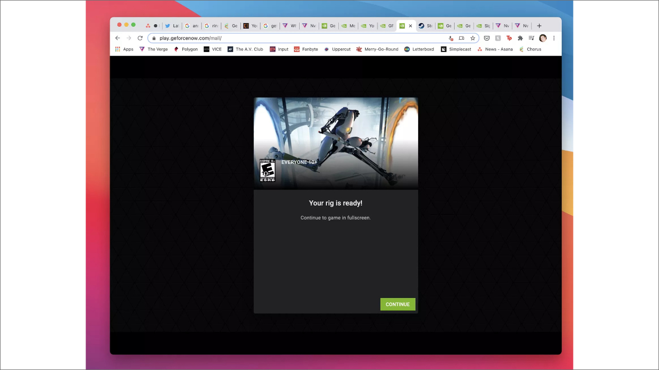Click the 'EVERYONE 10+' rating text
This screenshot has height=370, width=659.
(x=299, y=162)
